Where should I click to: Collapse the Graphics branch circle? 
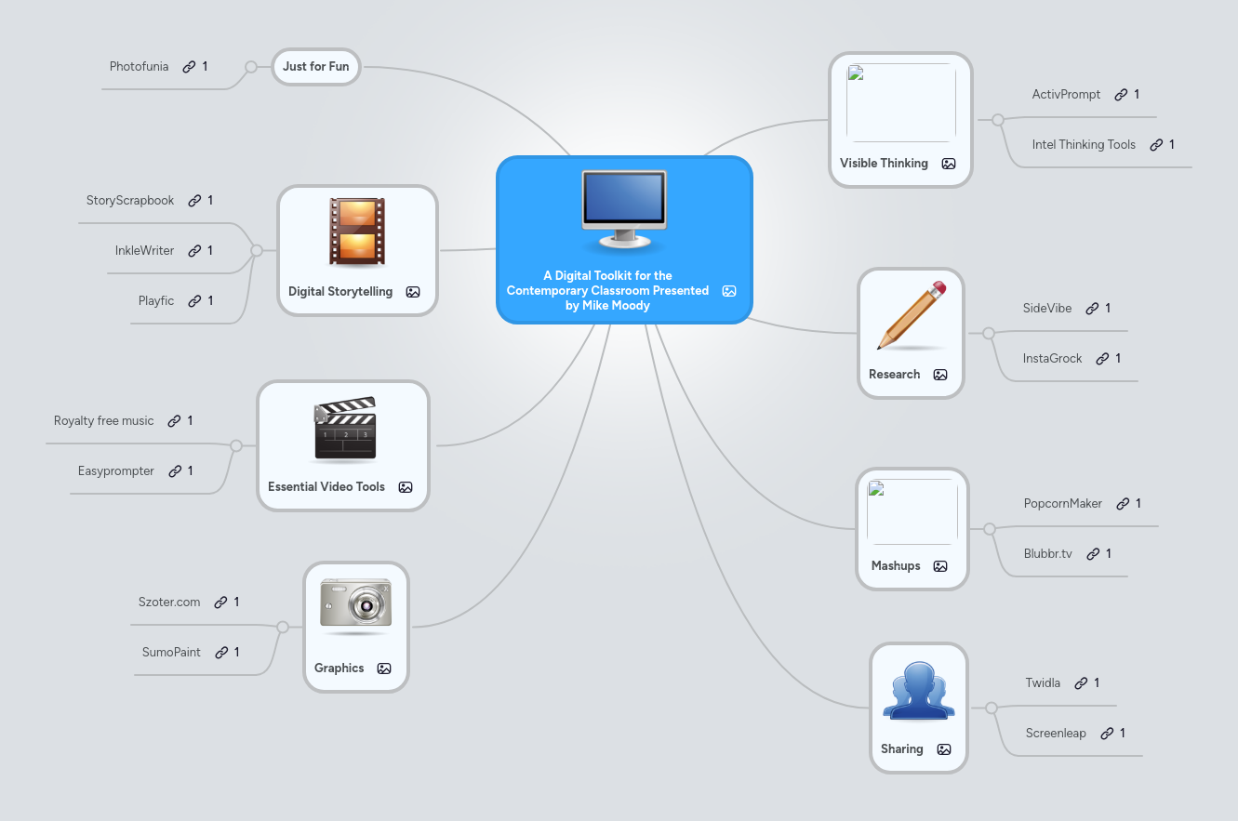283,628
